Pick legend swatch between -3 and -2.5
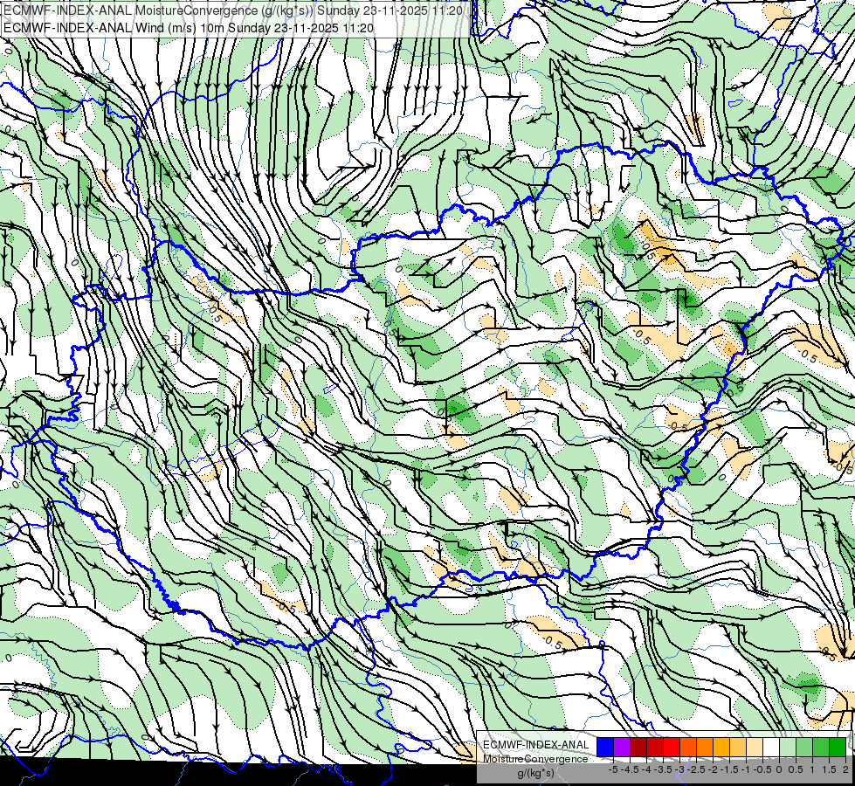Image resolution: width=855 pixels, height=786 pixels. [688, 747]
